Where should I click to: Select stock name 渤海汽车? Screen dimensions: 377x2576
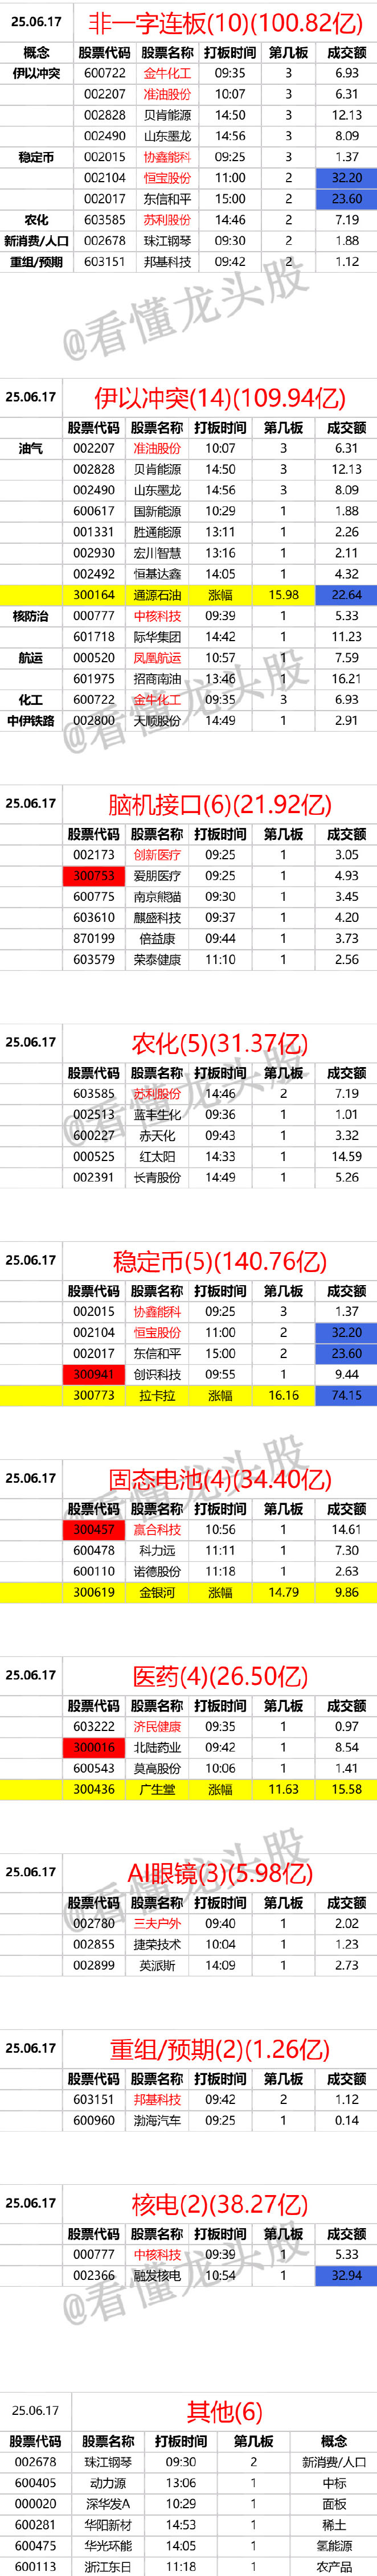click(157, 2121)
